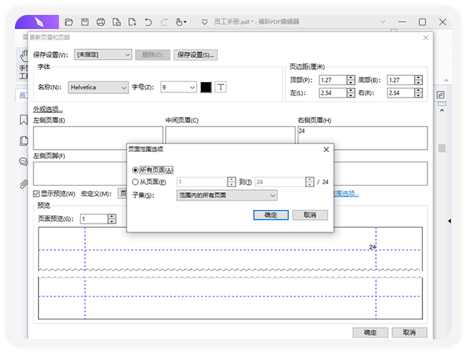467x354 pixels.
Task: Select the 所有页面 radio button
Action: 135,170
